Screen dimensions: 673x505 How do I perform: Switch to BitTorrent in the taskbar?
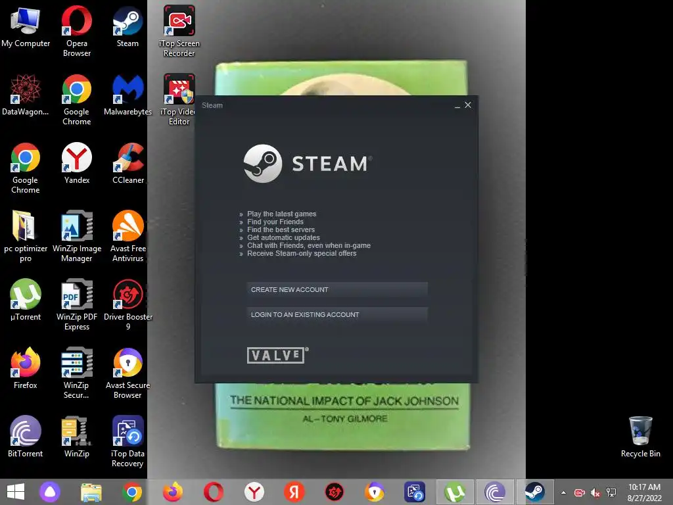495,492
